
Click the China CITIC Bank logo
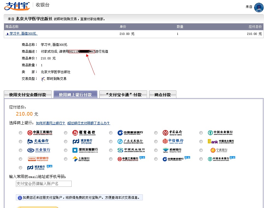click(173, 141)
